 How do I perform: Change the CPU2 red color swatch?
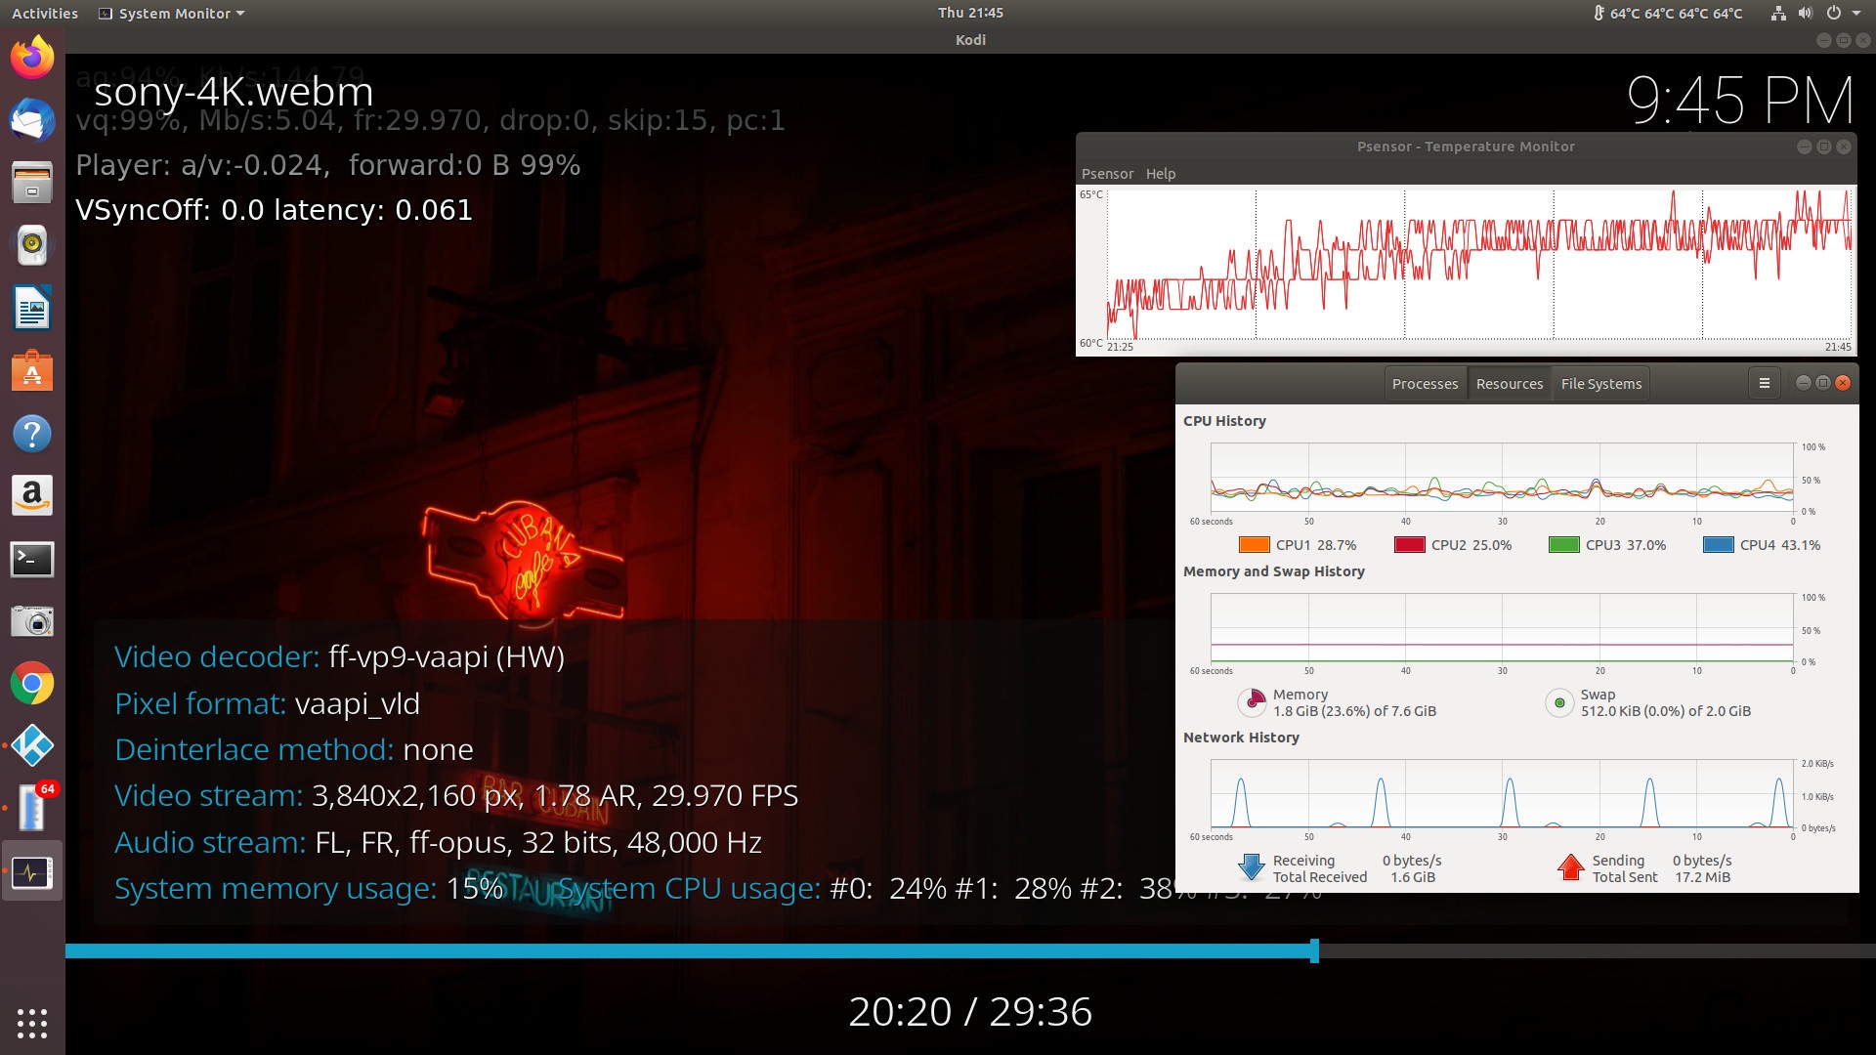pos(1410,545)
